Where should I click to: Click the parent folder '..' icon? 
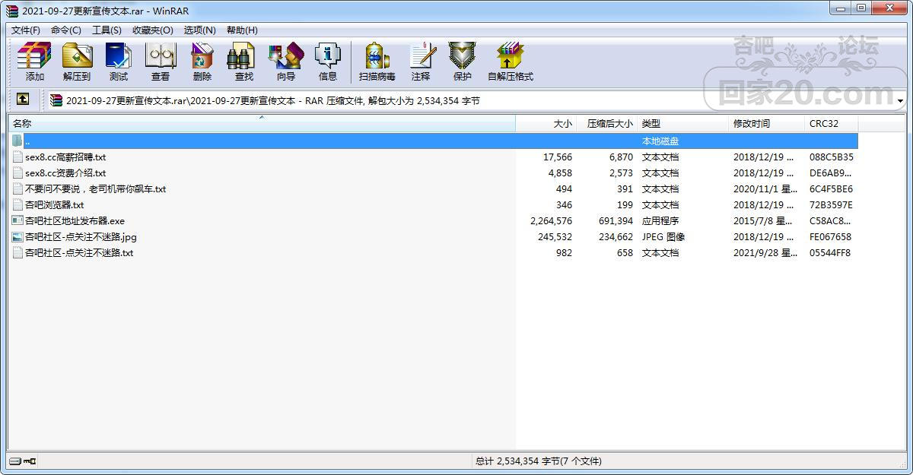click(x=17, y=141)
